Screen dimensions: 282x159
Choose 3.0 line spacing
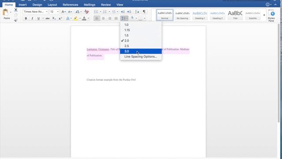pyautogui.click(x=141, y=51)
